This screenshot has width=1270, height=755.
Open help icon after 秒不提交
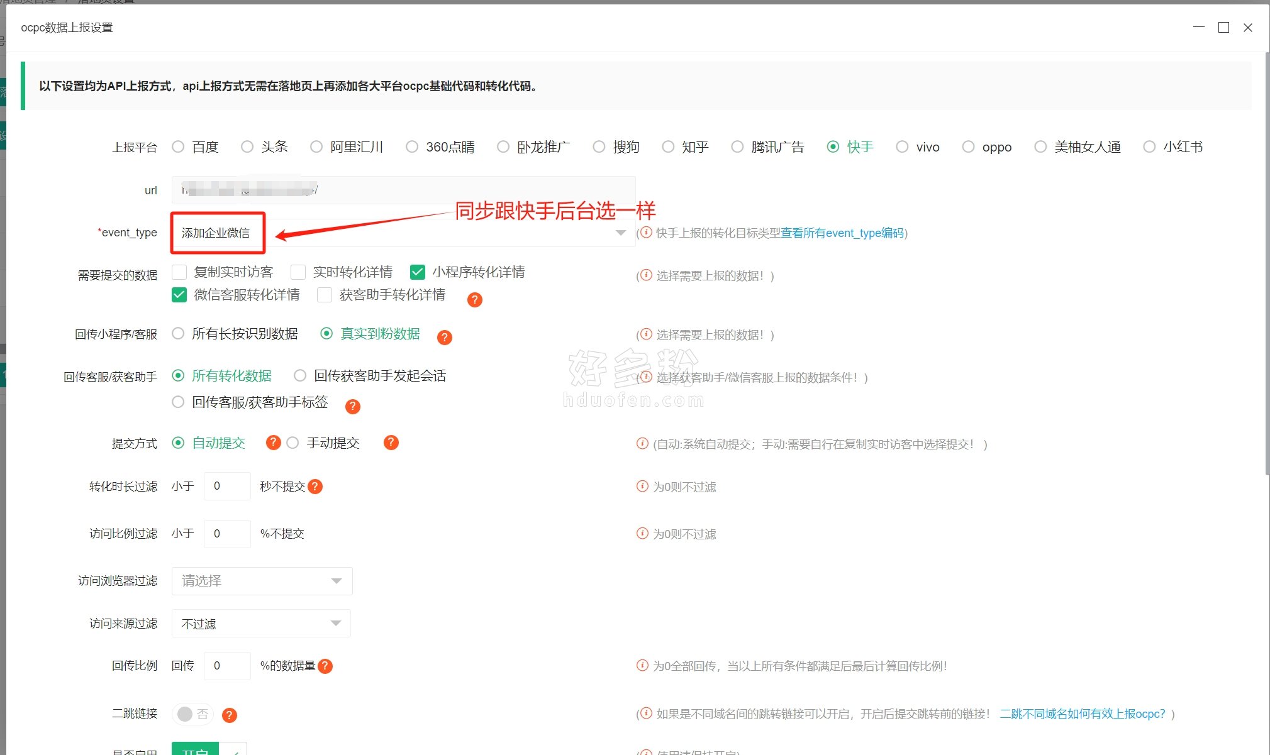[x=315, y=487]
